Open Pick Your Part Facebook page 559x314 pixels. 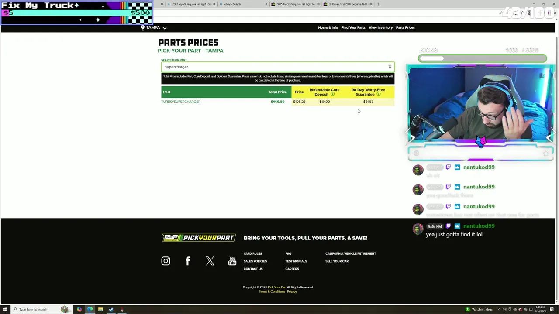pyautogui.click(x=188, y=261)
